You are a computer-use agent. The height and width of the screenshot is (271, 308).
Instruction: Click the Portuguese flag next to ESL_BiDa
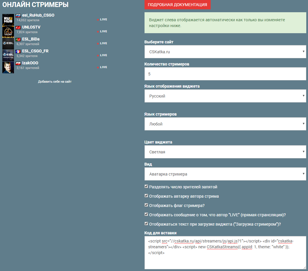[18, 40]
